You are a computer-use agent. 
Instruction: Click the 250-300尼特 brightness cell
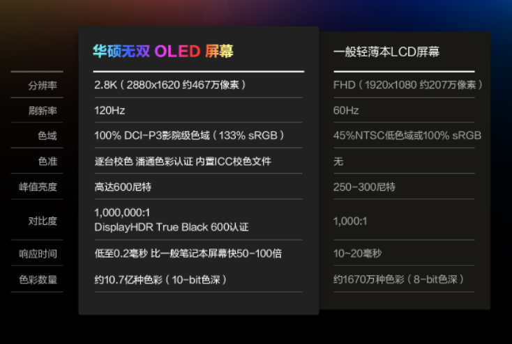pyautogui.click(x=364, y=187)
